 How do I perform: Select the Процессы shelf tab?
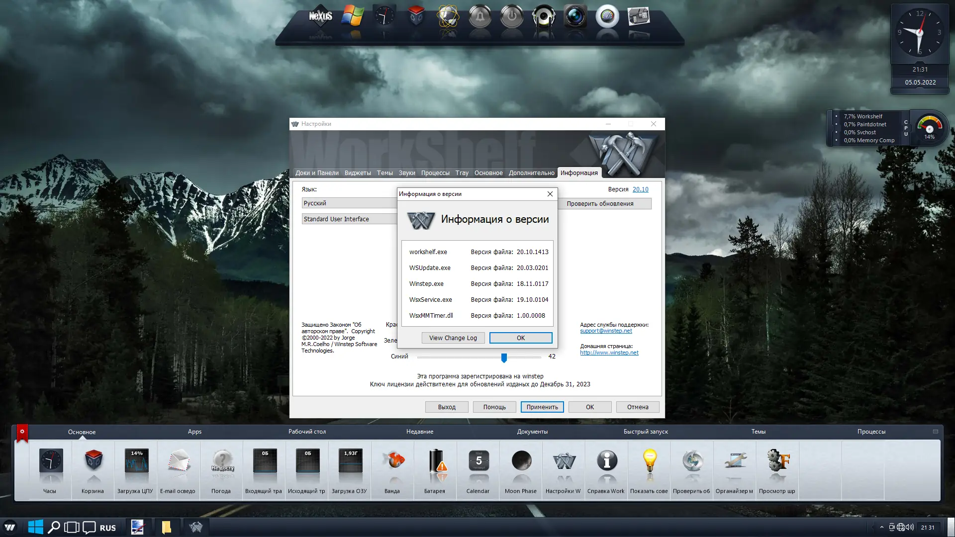(871, 432)
